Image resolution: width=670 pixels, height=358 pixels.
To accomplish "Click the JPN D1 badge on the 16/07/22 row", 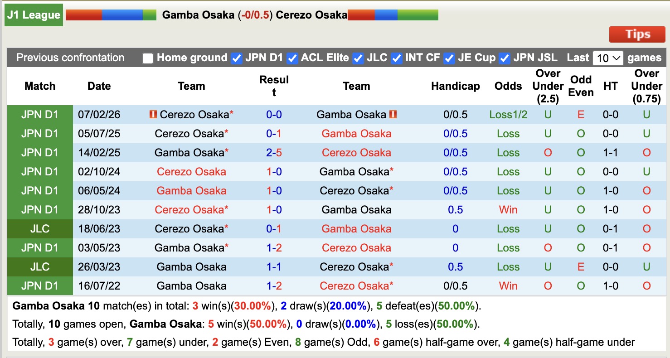I will [x=40, y=285].
